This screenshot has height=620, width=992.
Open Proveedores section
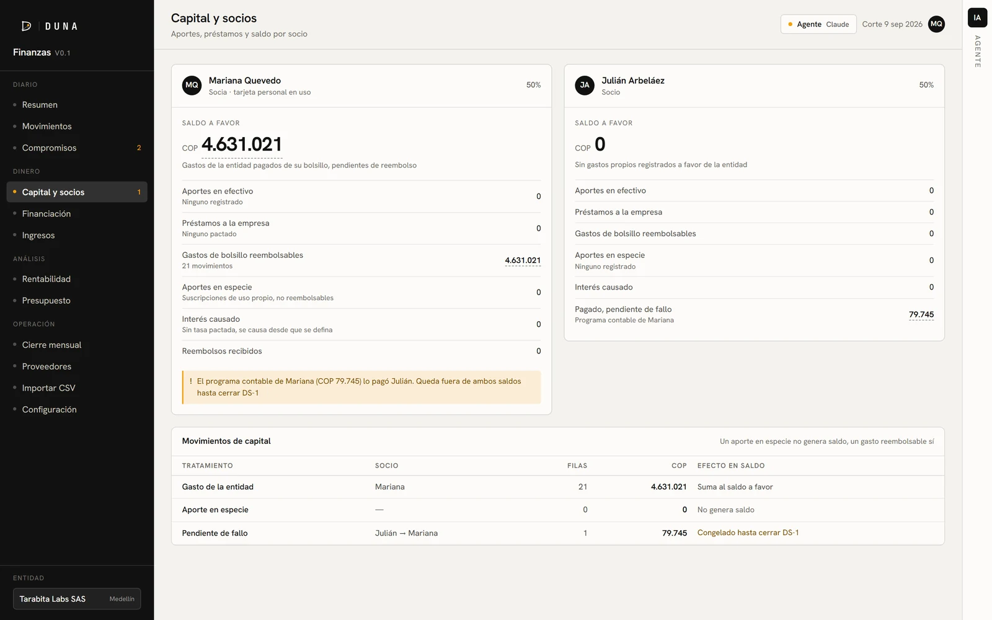coord(77,366)
